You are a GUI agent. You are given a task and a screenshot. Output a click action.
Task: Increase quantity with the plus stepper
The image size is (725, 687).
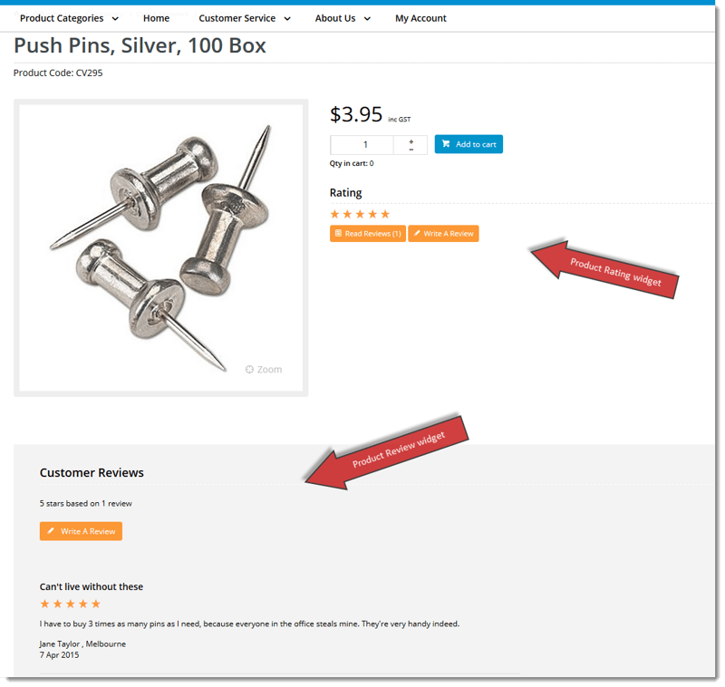[x=411, y=141]
